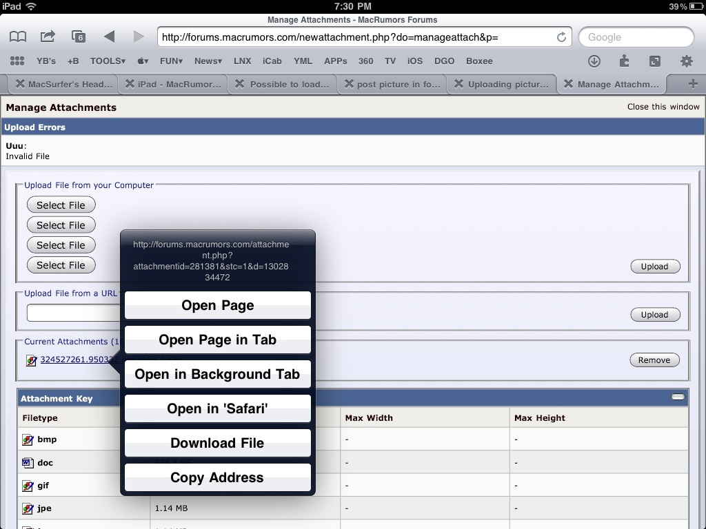This screenshot has width=706, height=529.
Task: Remove the current attachment
Action: [x=654, y=360]
